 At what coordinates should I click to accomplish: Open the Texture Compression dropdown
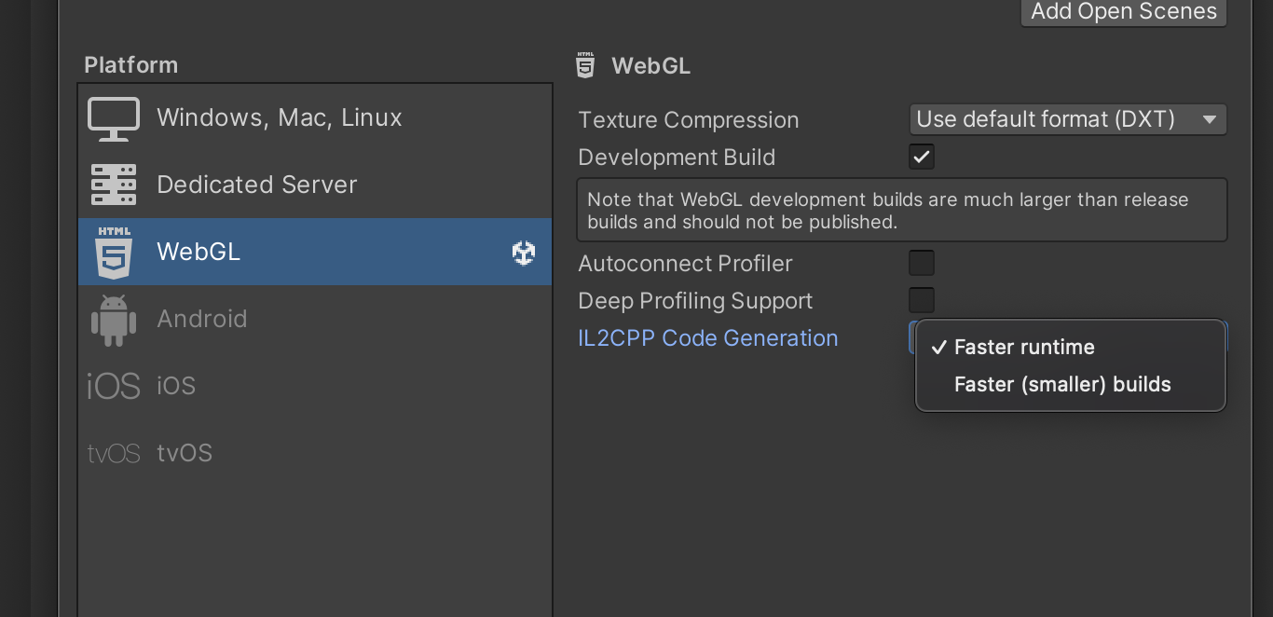1067,119
